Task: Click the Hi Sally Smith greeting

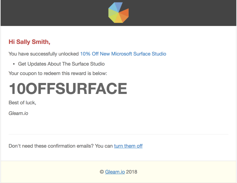Action: click(x=29, y=42)
